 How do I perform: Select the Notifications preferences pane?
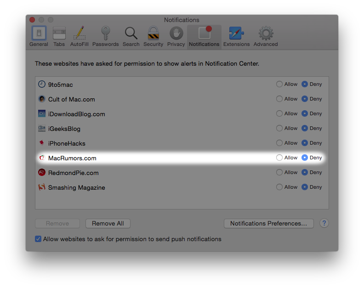204,36
